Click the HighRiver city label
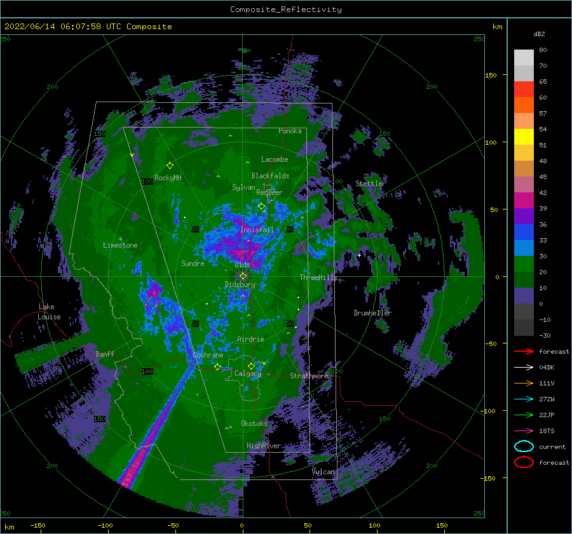This screenshot has height=534, width=572. pyautogui.click(x=264, y=446)
